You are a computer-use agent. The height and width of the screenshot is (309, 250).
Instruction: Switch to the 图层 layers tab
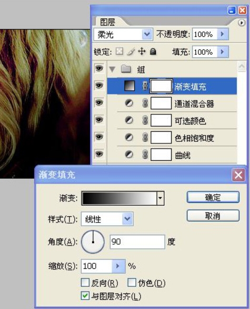(107, 22)
